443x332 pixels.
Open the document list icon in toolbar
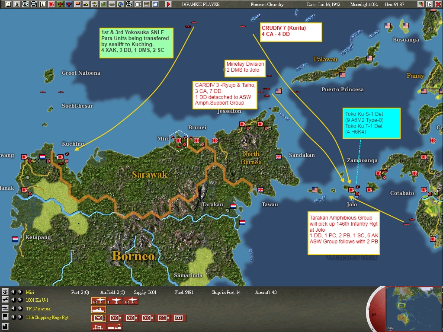(17, 4)
